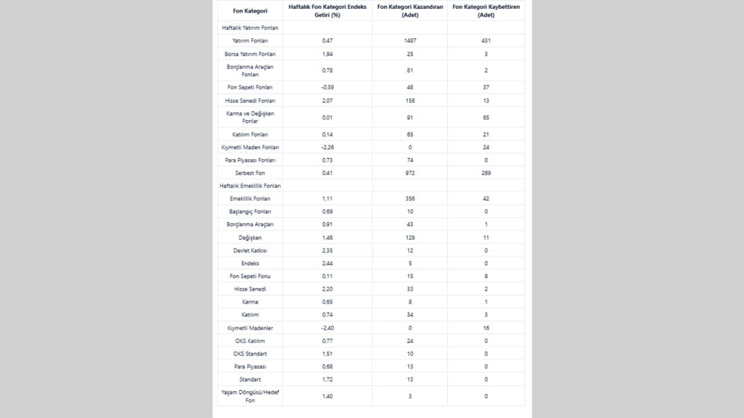Click the "Devlet Katkısı" row label
Screen dimensions: 744x418
250,251
